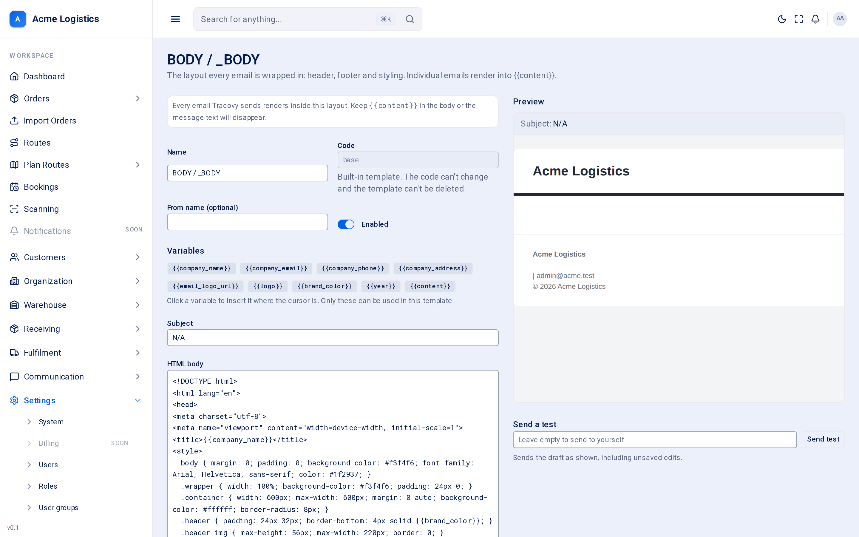Image resolution: width=859 pixels, height=537 pixels.
Task: Expand the Orders submenu chevron
Action: 138,98
